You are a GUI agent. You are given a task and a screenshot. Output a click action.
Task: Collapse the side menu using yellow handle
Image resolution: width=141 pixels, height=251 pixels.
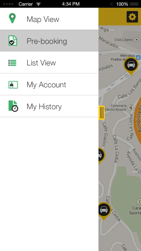(102, 113)
